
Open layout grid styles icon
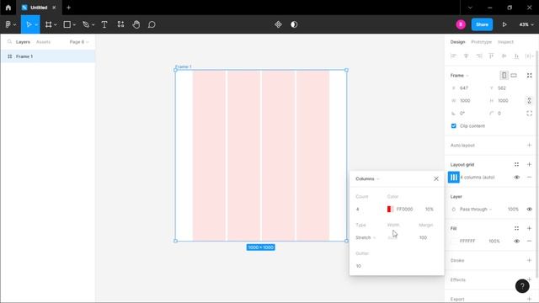pos(516,165)
